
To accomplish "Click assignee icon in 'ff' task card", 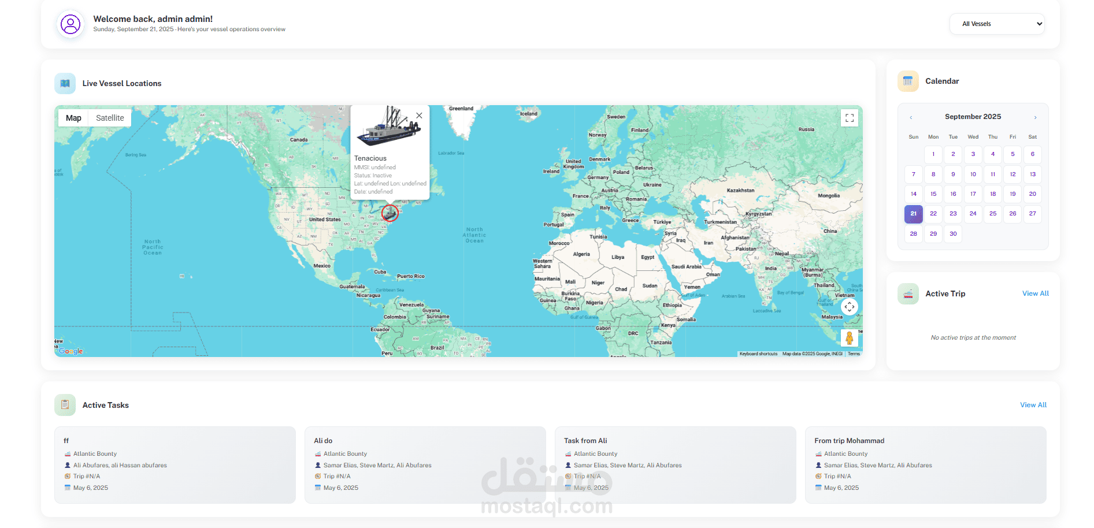I will 68,465.
